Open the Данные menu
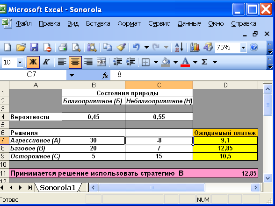The width and height of the screenshot is (275, 206). tap(189, 23)
